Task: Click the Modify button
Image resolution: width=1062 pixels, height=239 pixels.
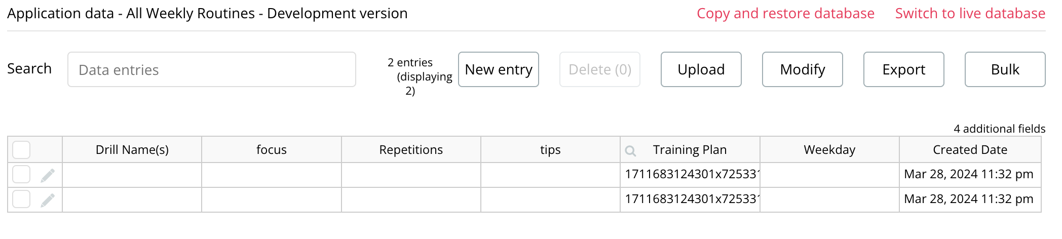Action: [x=803, y=69]
